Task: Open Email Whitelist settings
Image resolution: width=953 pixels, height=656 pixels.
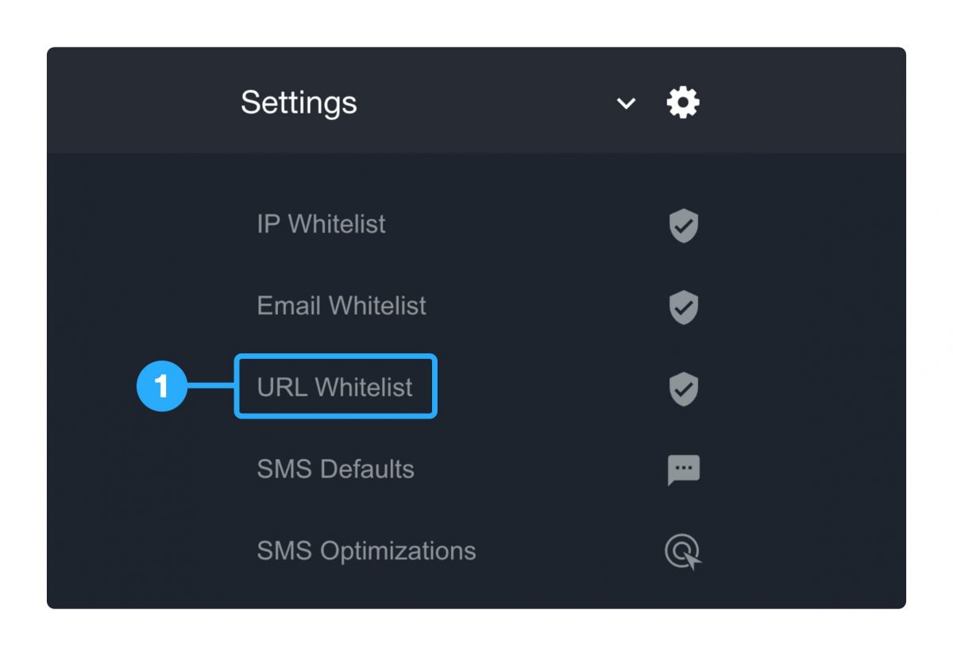Action: point(341,306)
